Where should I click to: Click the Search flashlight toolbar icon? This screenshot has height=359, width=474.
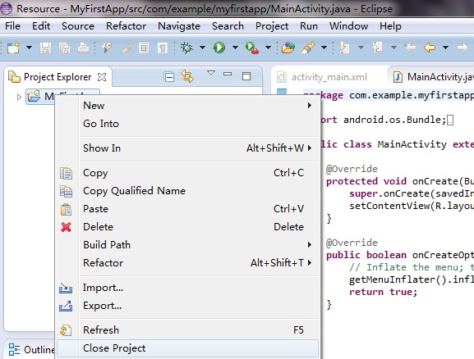[308, 48]
